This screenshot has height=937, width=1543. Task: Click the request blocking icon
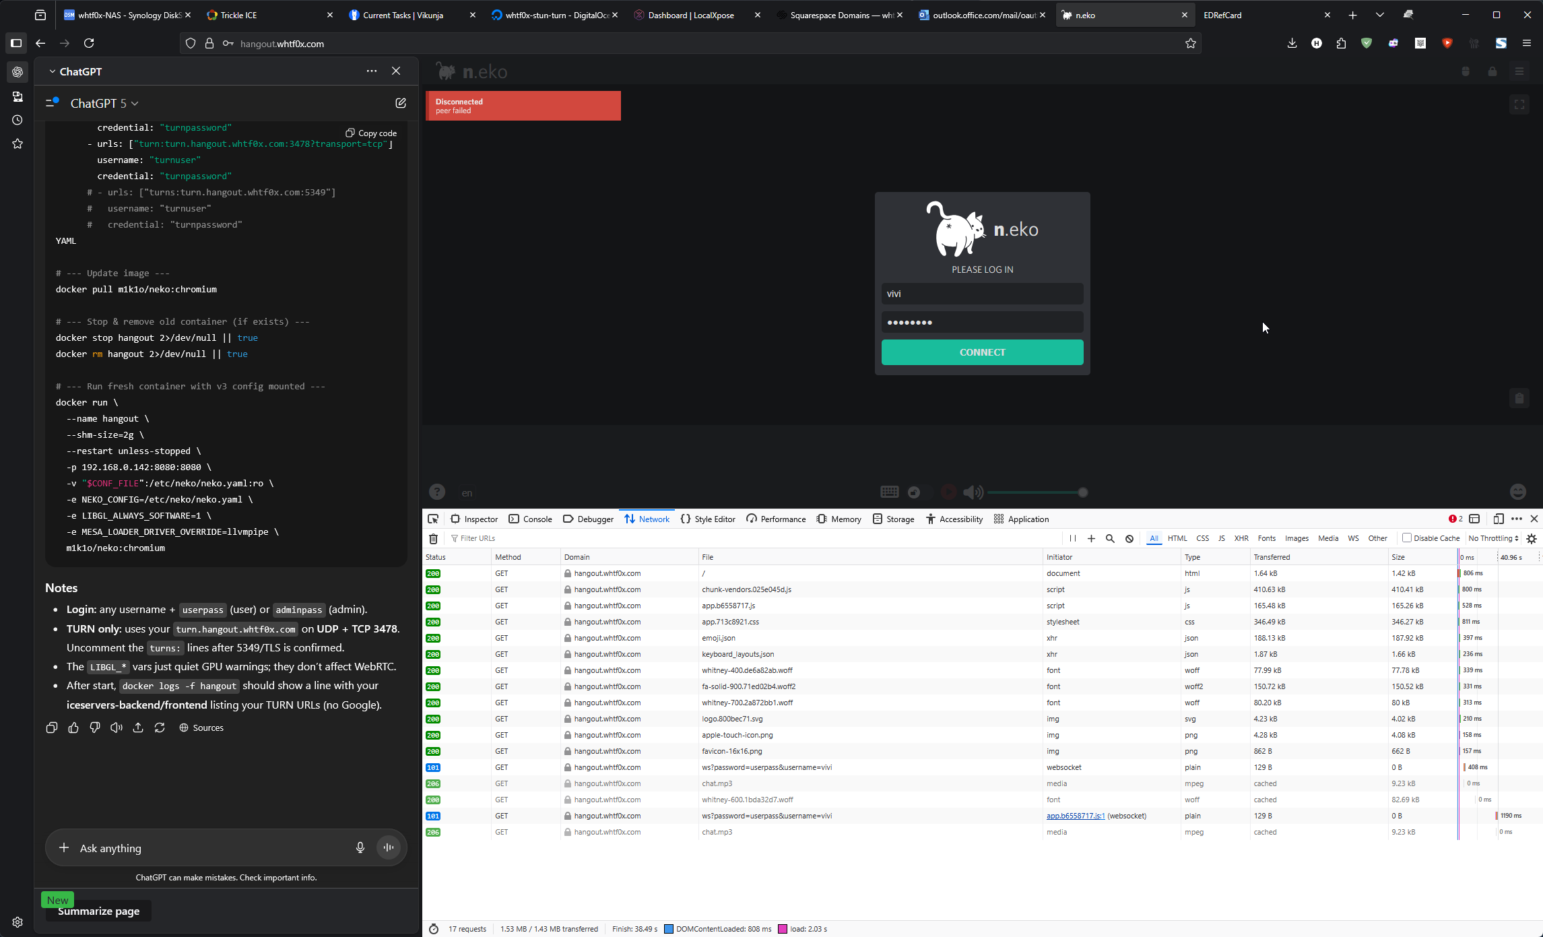(1129, 538)
